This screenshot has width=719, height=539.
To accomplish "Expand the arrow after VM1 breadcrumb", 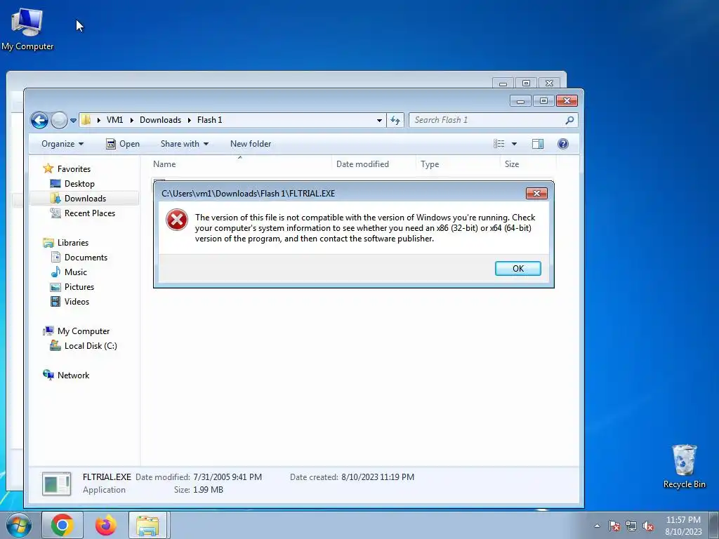I will 131,120.
